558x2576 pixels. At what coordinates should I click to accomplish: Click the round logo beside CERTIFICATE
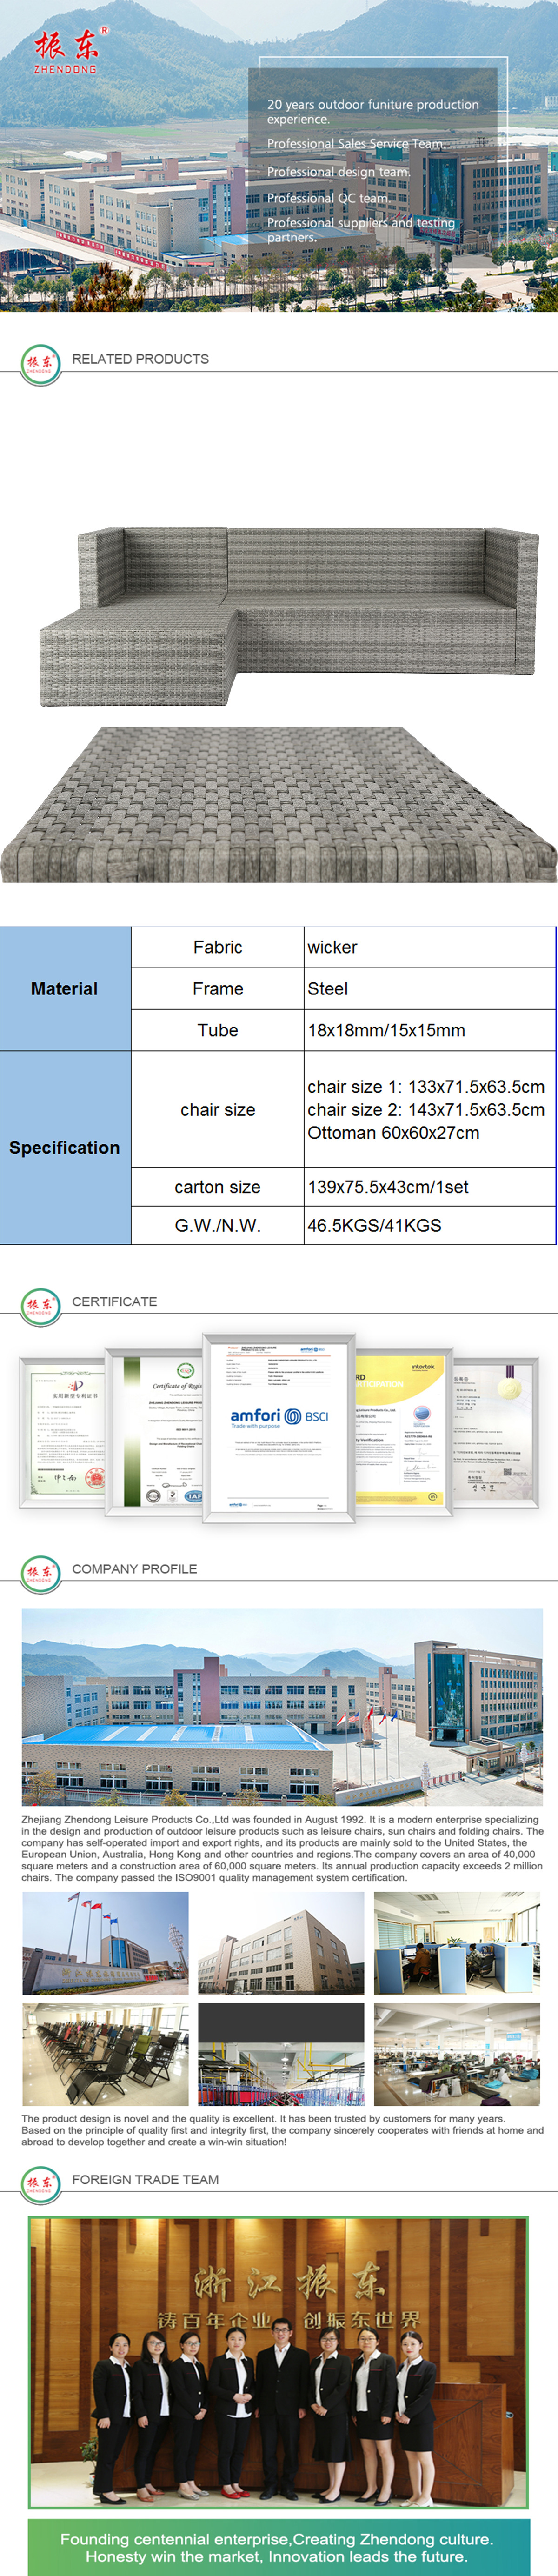(40, 1308)
